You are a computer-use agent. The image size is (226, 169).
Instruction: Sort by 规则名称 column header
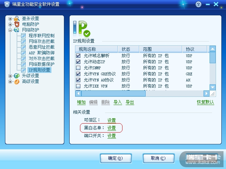[x=96, y=49]
